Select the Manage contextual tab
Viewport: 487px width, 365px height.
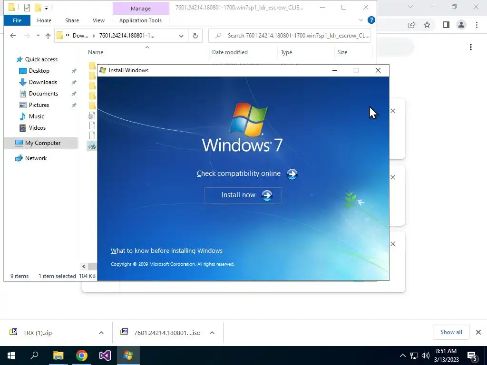(141, 9)
